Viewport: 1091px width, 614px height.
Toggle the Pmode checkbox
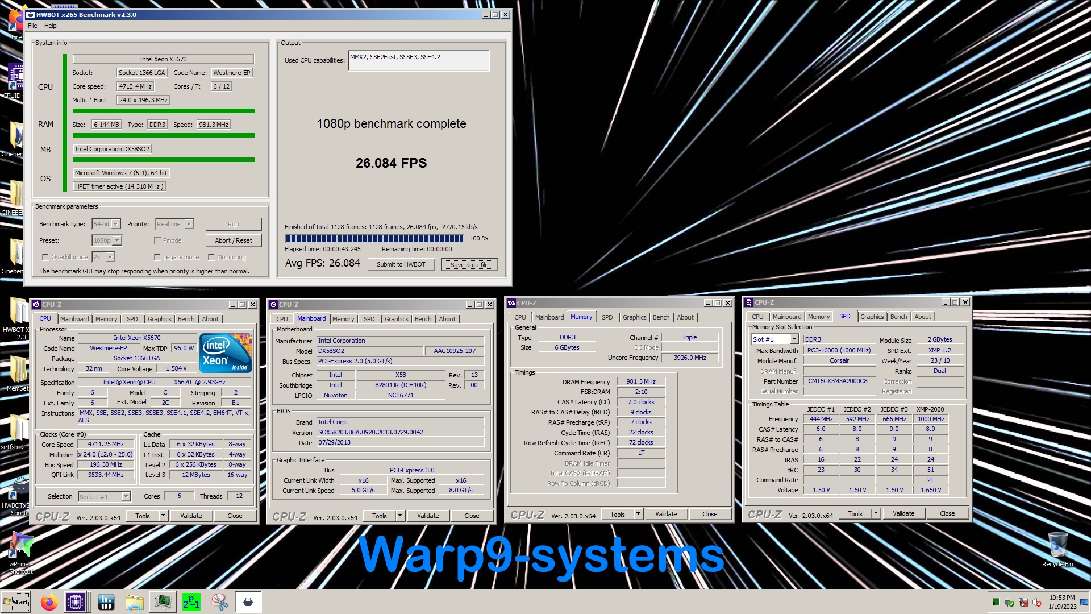click(157, 240)
